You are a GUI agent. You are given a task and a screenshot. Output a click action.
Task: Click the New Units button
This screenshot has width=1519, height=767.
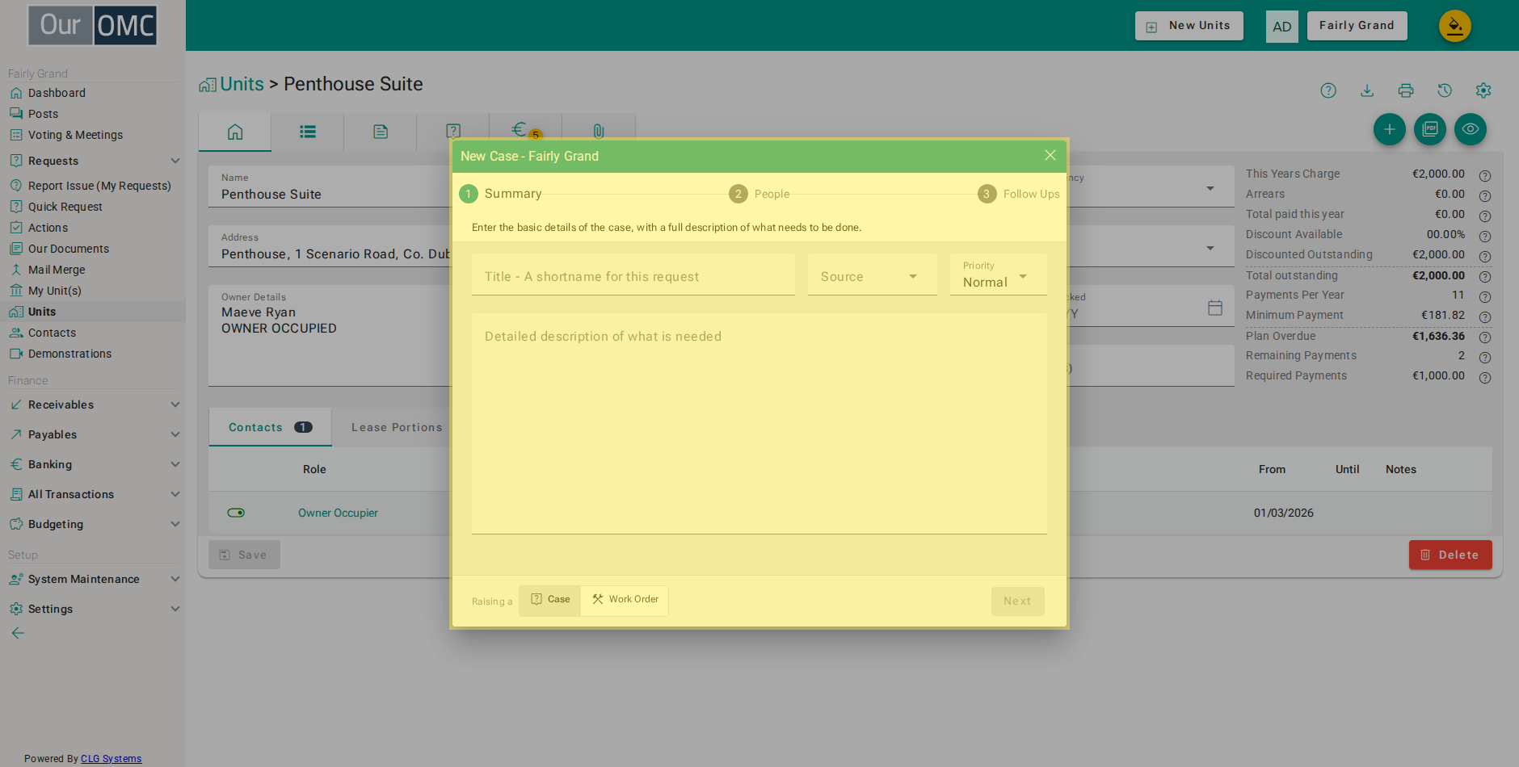1189,26
